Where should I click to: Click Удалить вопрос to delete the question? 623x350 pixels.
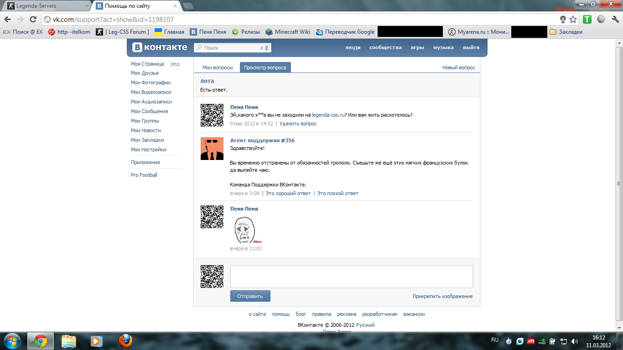pos(298,124)
